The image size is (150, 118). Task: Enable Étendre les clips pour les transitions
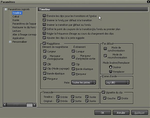pyautogui.click(x=44, y=16)
